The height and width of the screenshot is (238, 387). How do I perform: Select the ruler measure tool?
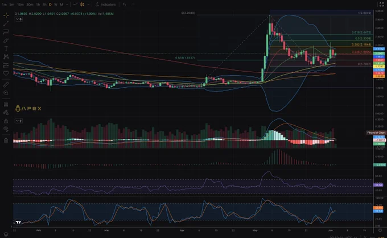[x=6, y=85]
